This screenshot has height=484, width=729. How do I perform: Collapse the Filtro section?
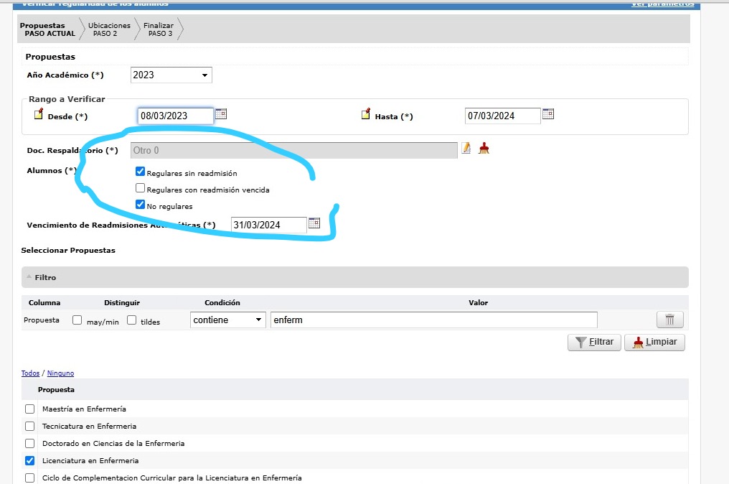point(29,277)
